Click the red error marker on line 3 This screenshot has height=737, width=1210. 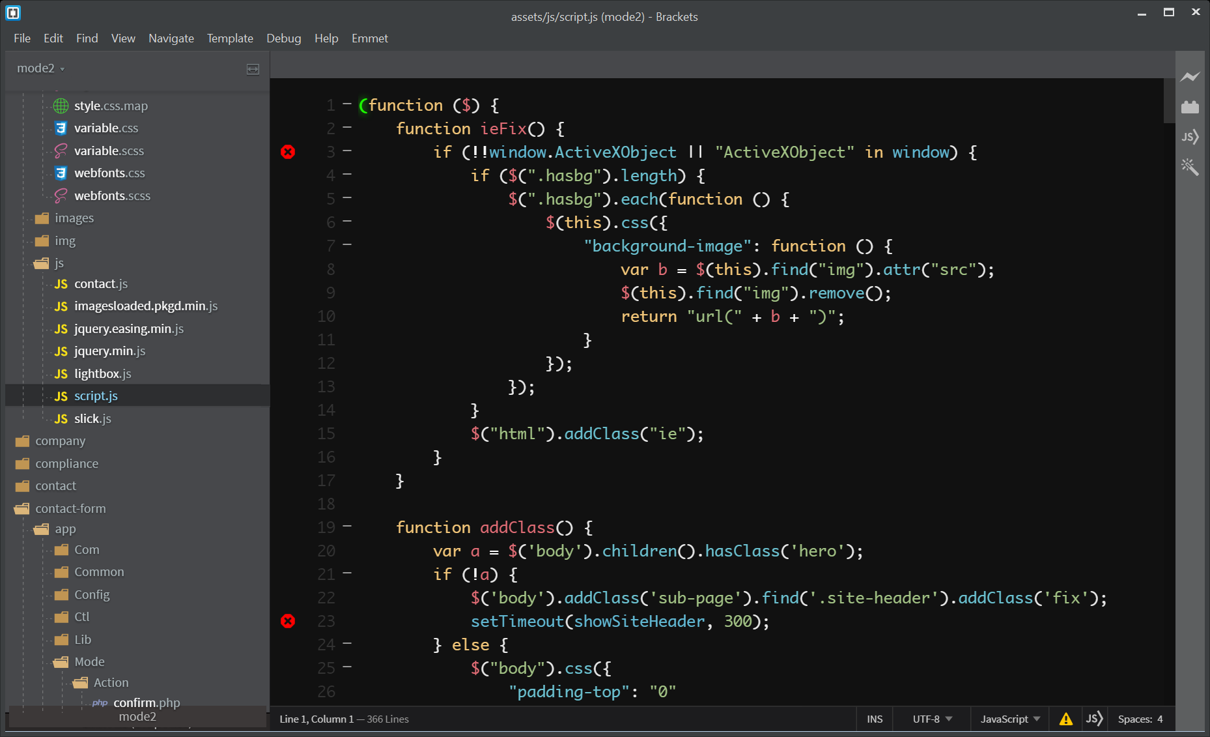coord(288,152)
